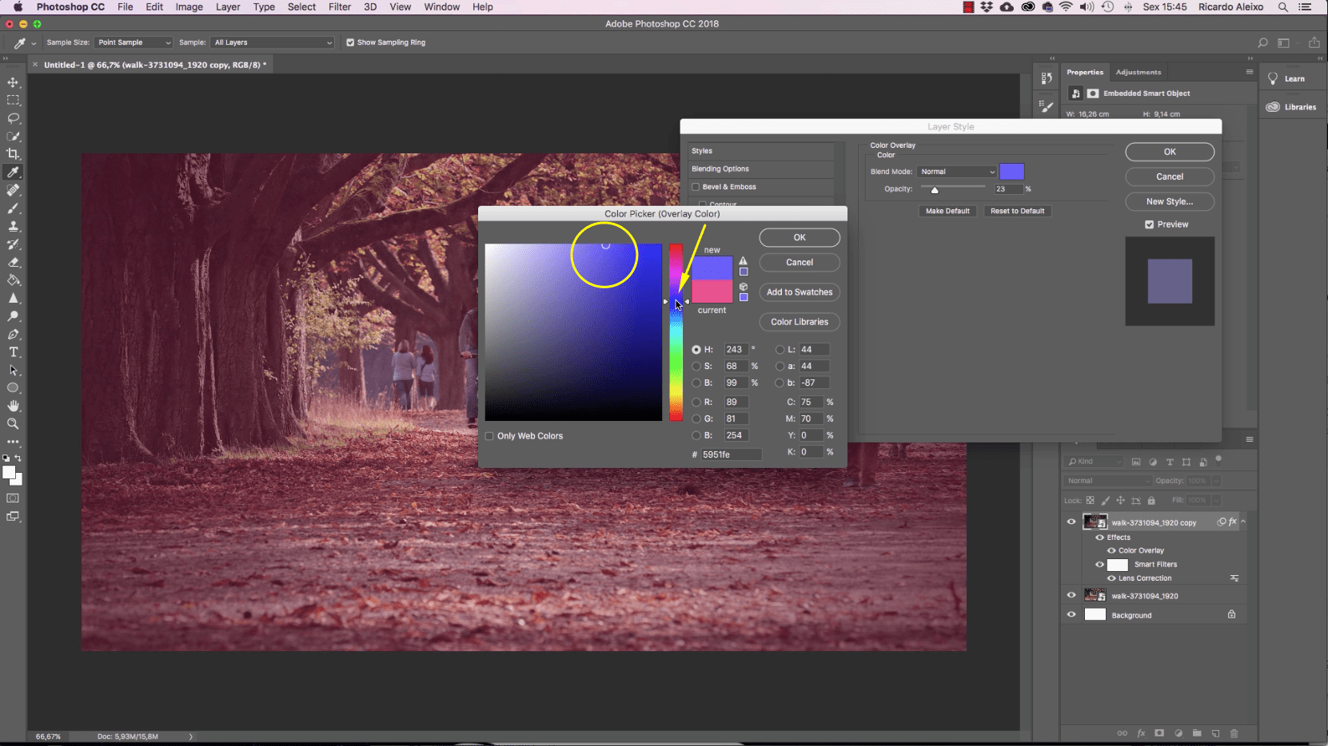Viewport: 1328px width, 746px height.
Task: Select the L lightness radio button
Action: pyautogui.click(x=780, y=349)
